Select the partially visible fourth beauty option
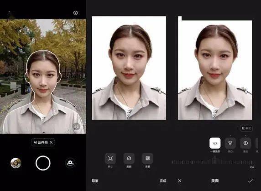 (257, 143)
